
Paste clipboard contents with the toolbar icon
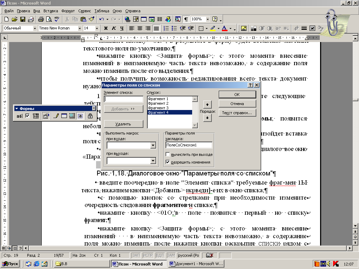click(83, 19)
